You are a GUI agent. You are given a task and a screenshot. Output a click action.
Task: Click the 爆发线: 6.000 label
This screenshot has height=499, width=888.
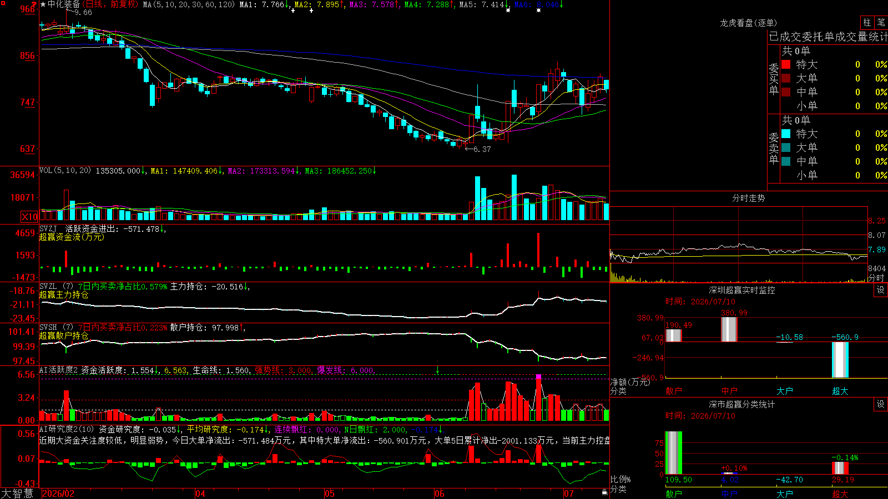click(x=347, y=370)
